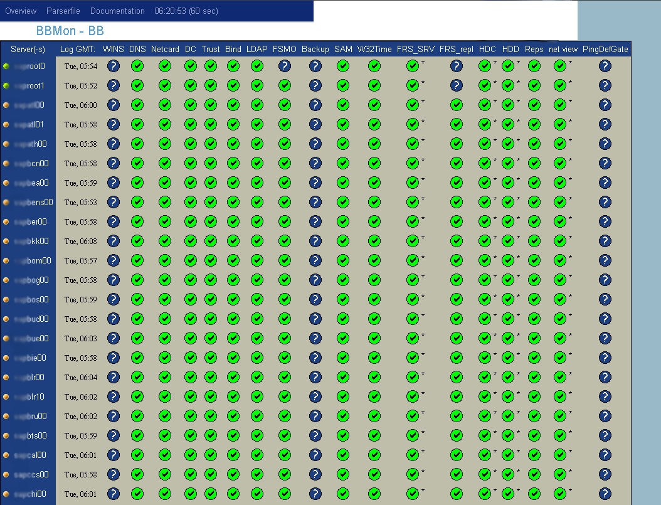This screenshot has height=505, width=661.
Task: Click the Backup question icon for root1
Action: [x=315, y=85]
